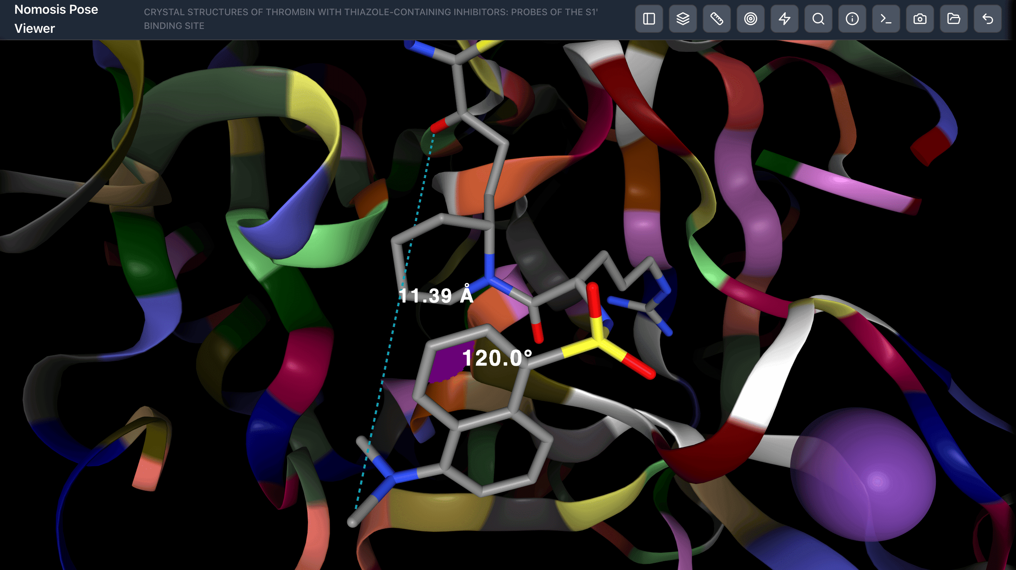
Task: Open the command terminal icon
Action: tap(886, 19)
